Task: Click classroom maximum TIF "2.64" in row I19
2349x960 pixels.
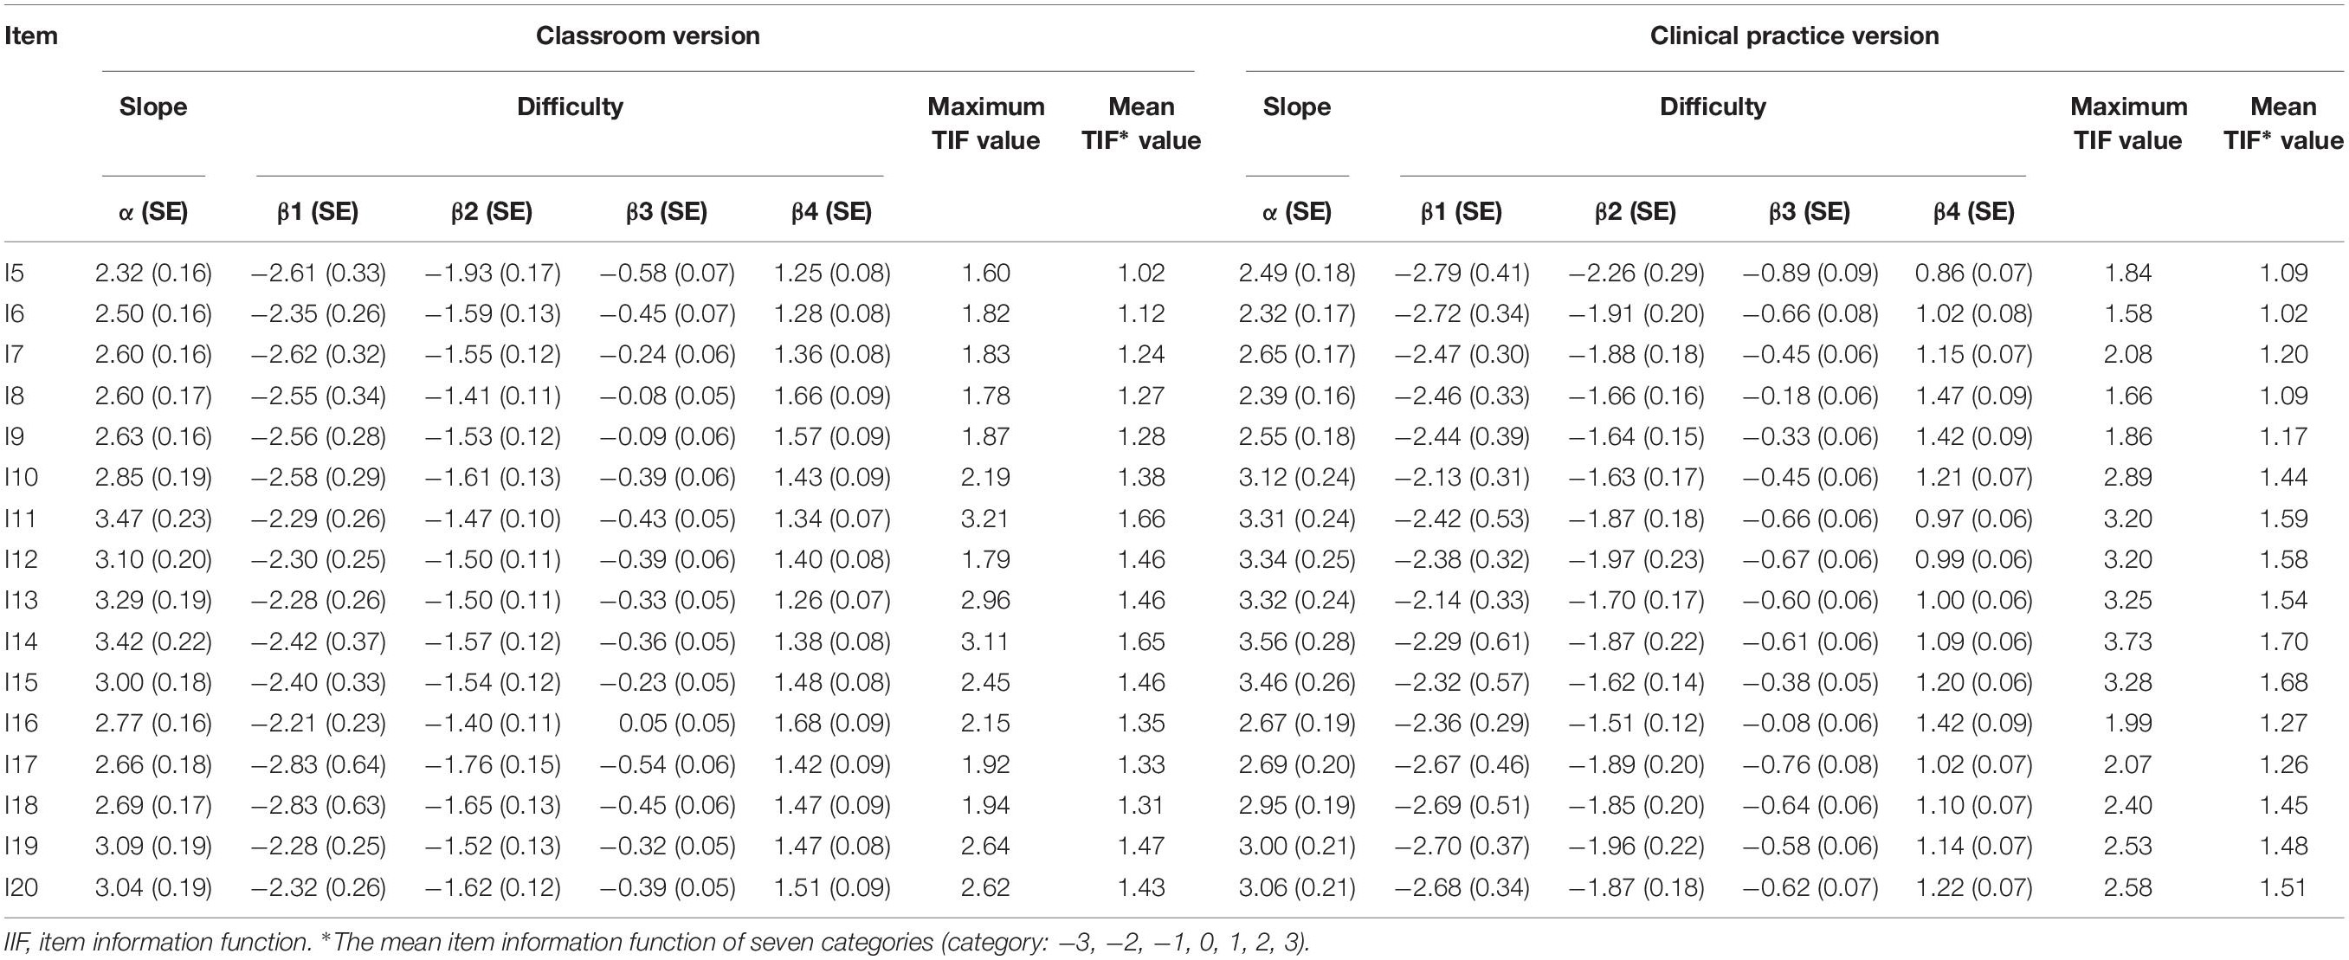Action: 985,846
